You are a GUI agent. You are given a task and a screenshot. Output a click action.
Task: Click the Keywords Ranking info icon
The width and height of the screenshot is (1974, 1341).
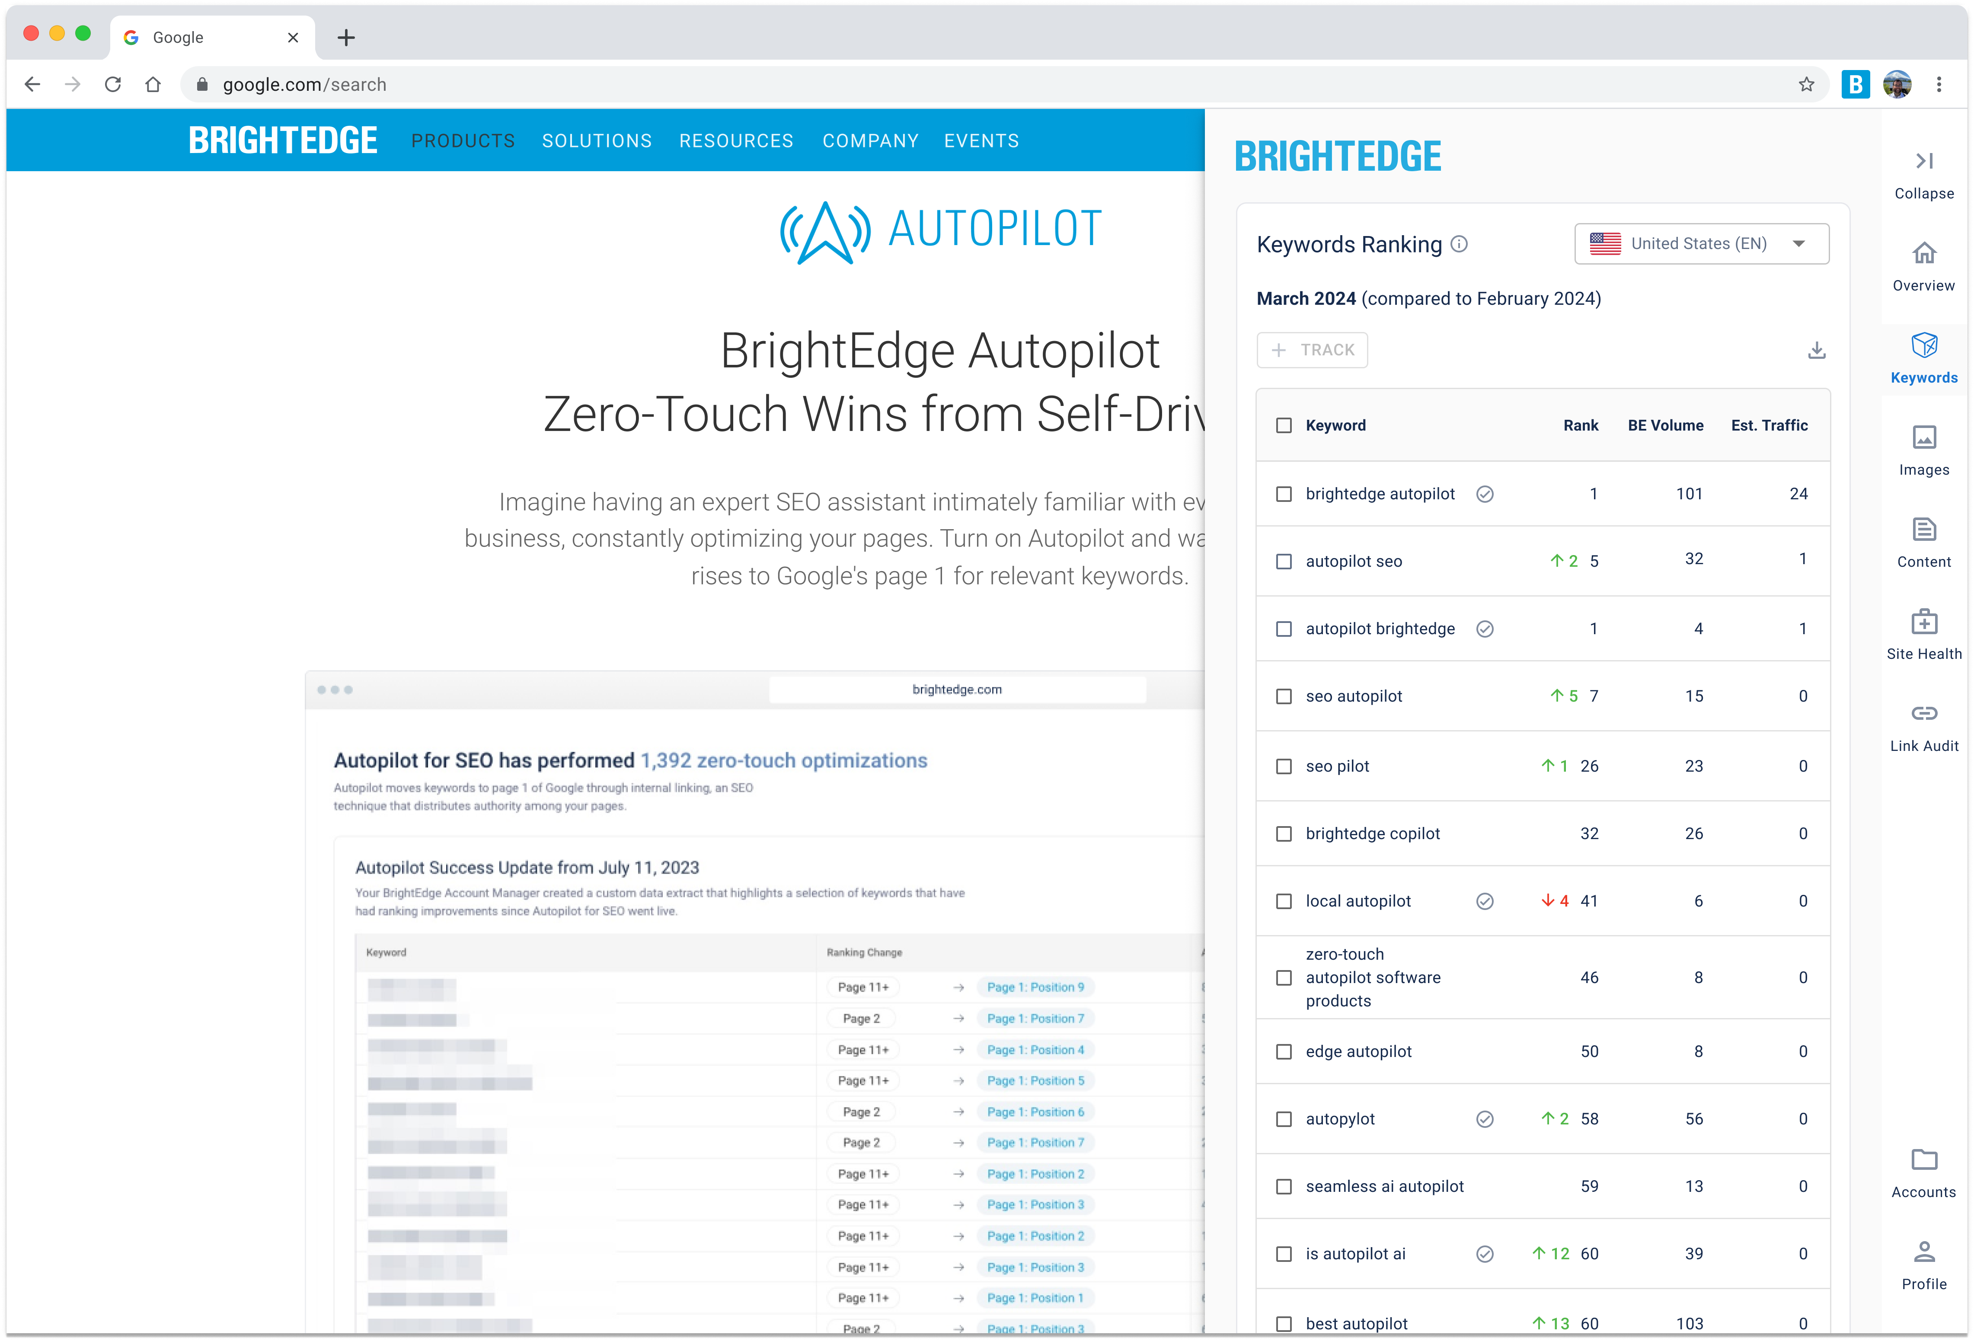(x=1459, y=245)
